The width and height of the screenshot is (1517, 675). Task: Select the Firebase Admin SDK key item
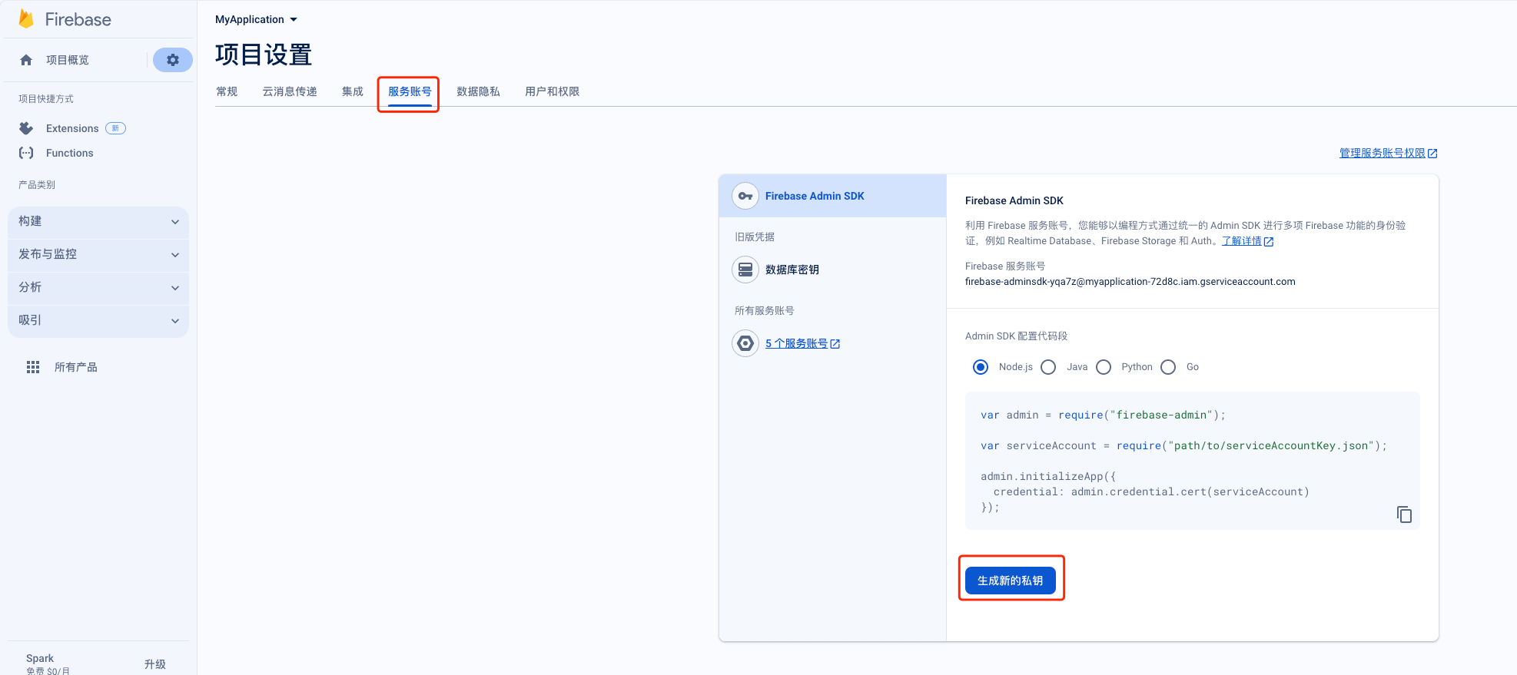[x=815, y=196]
